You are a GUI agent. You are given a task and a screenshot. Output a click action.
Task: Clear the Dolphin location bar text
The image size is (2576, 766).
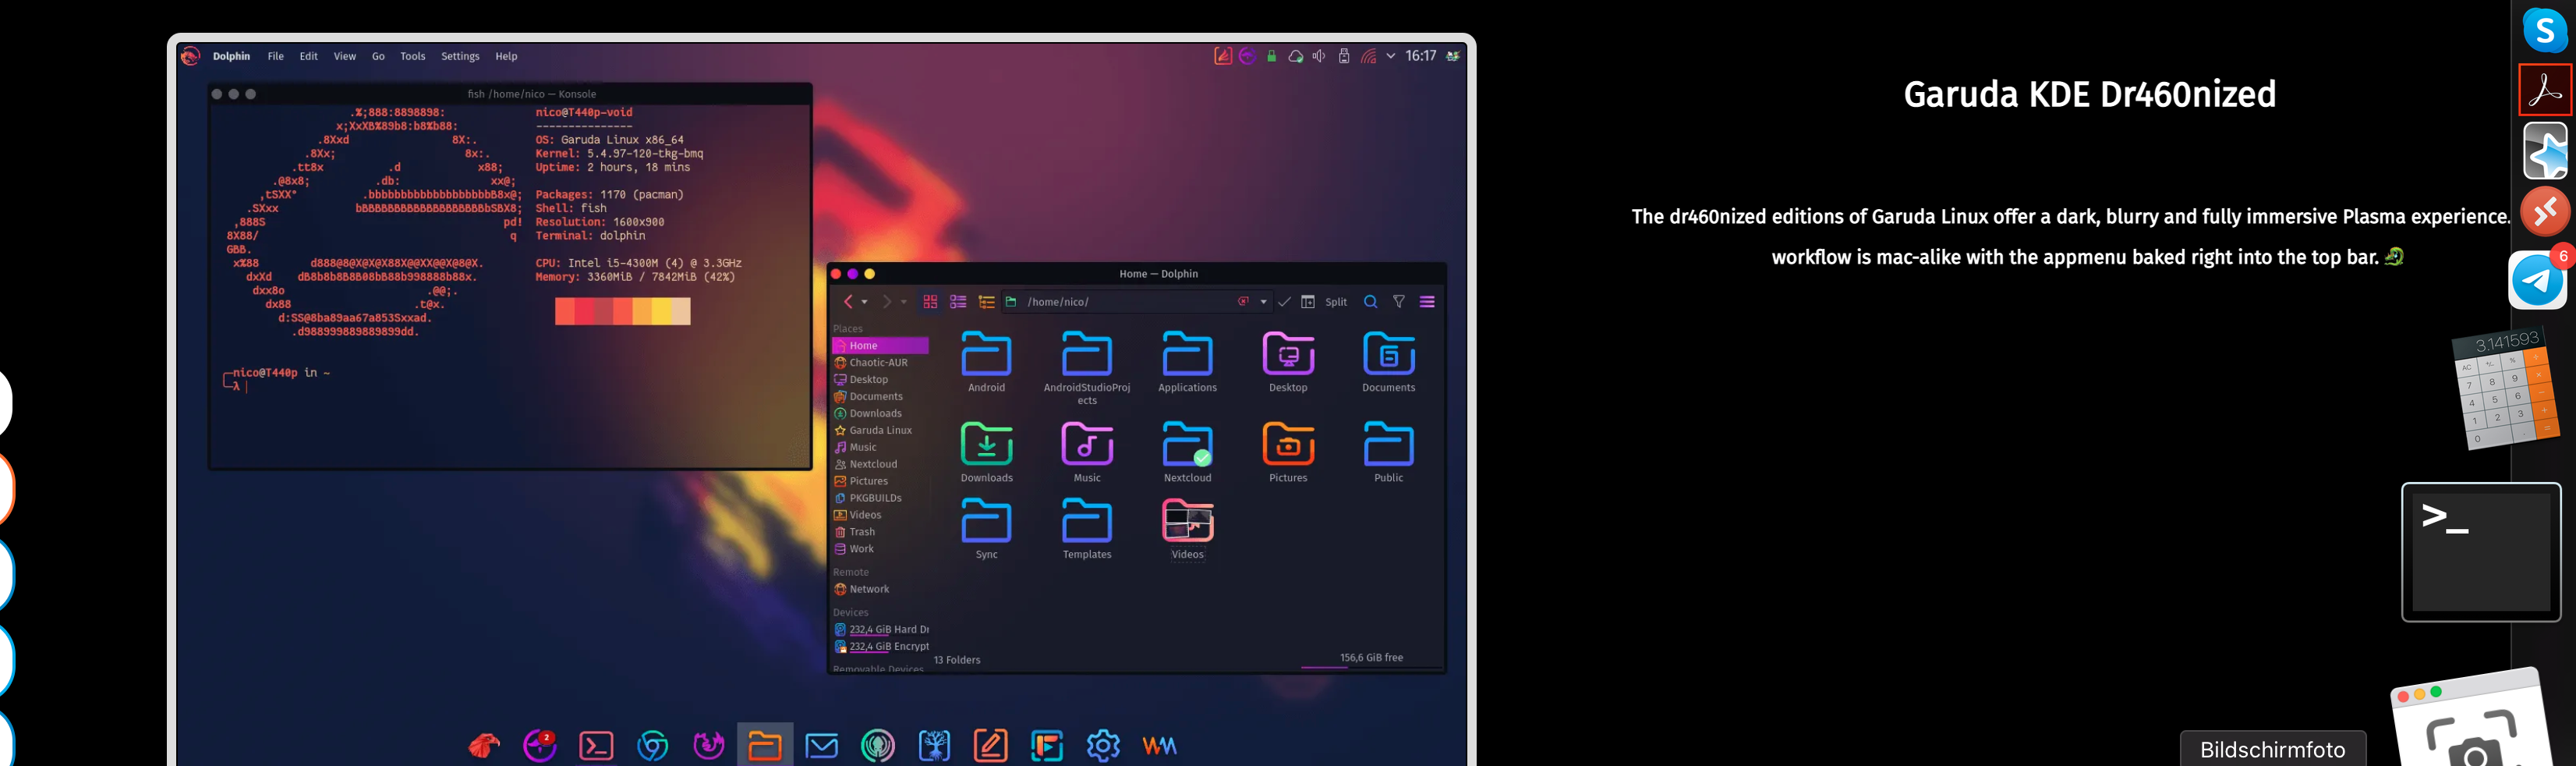click(1243, 302)
